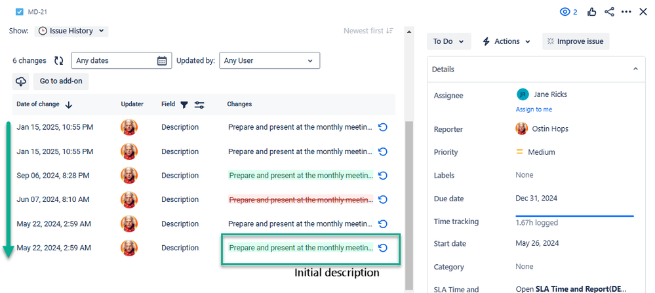
Task: Click the Sep 06, 2024, 8:28 PM date
Action: (x=53, y=176)
